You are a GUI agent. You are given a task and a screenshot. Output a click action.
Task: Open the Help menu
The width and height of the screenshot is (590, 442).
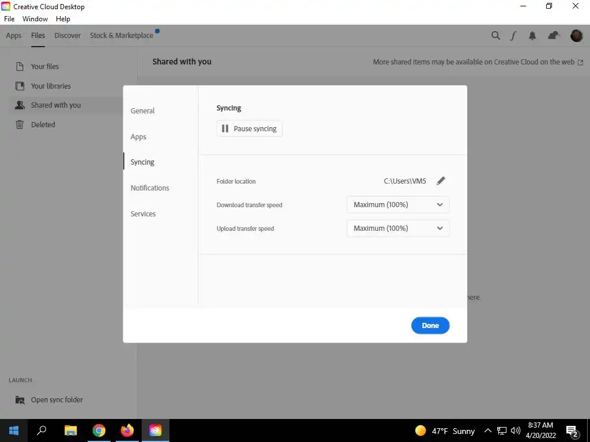pos(63,19)
